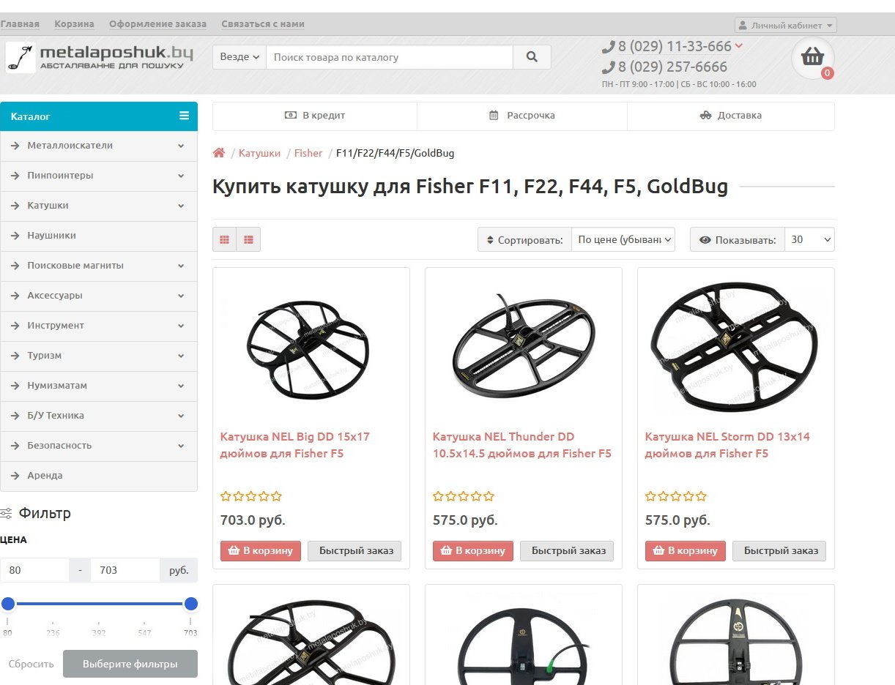Screen dimensions: 895x685
Task: Rate NEL Storm DD coil with stars
Action: [675, 496]
